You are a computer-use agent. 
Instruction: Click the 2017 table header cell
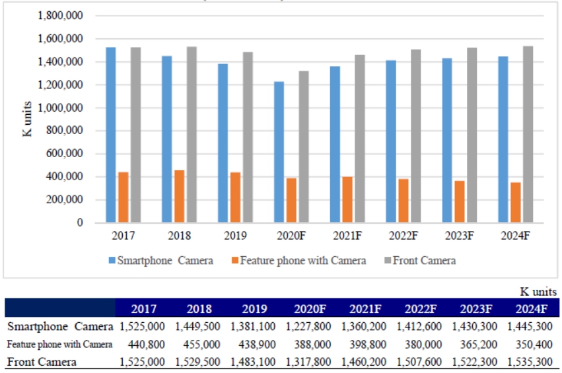pos(143,308)
